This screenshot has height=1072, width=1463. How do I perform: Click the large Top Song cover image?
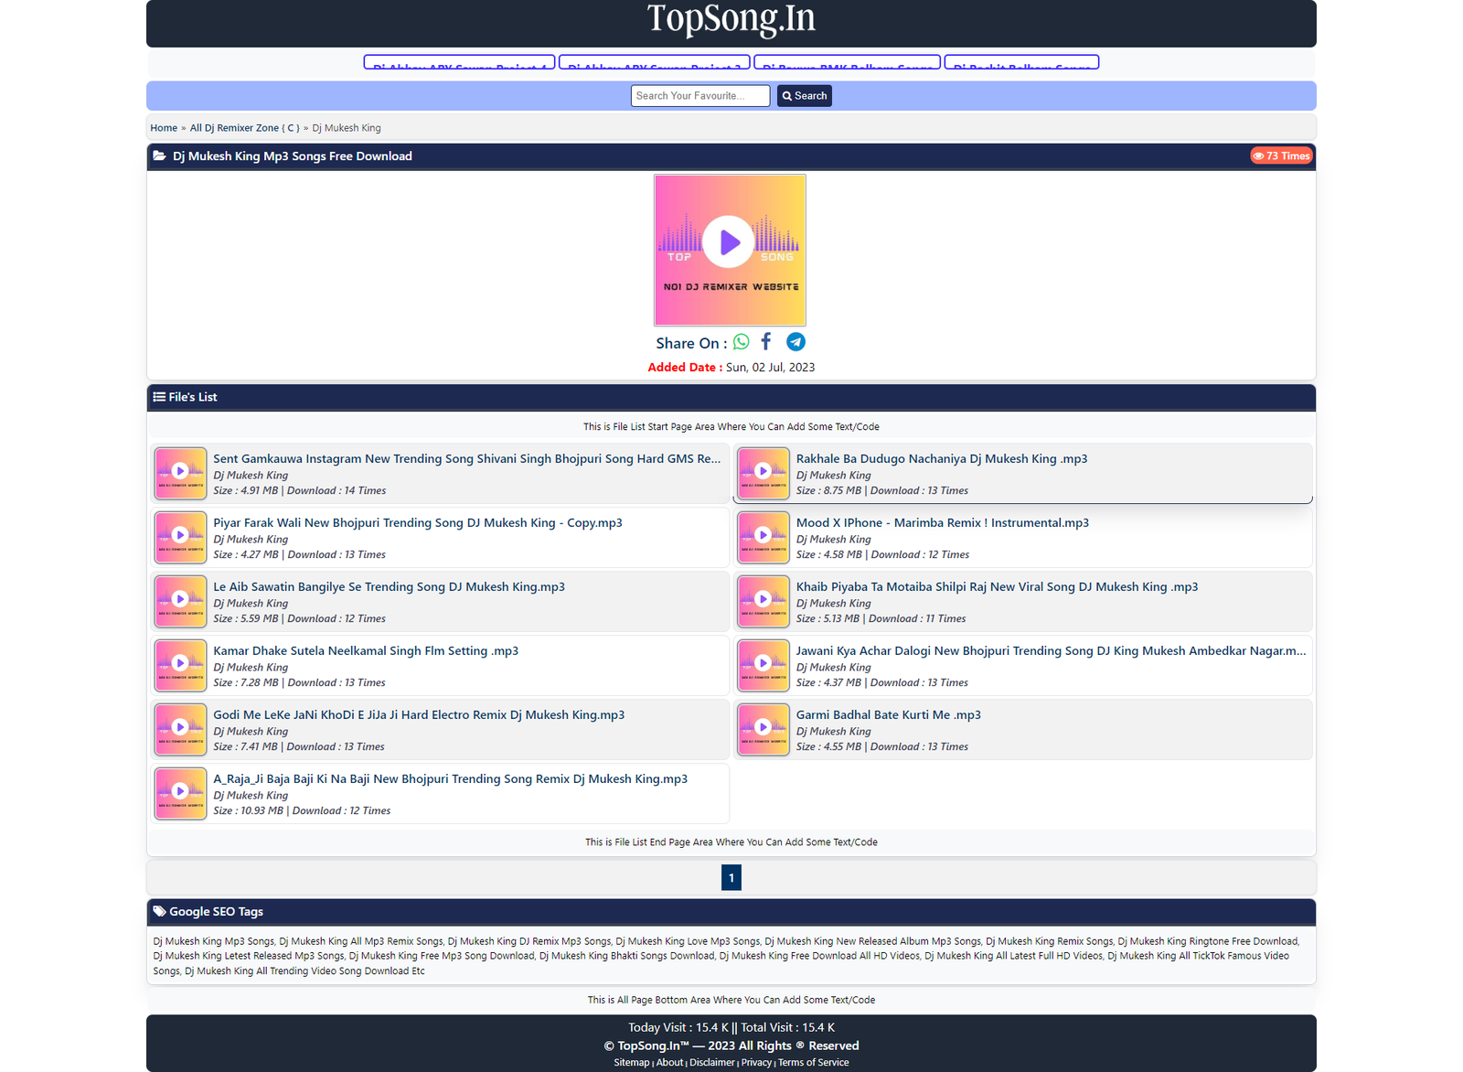(x=730, y=250)
